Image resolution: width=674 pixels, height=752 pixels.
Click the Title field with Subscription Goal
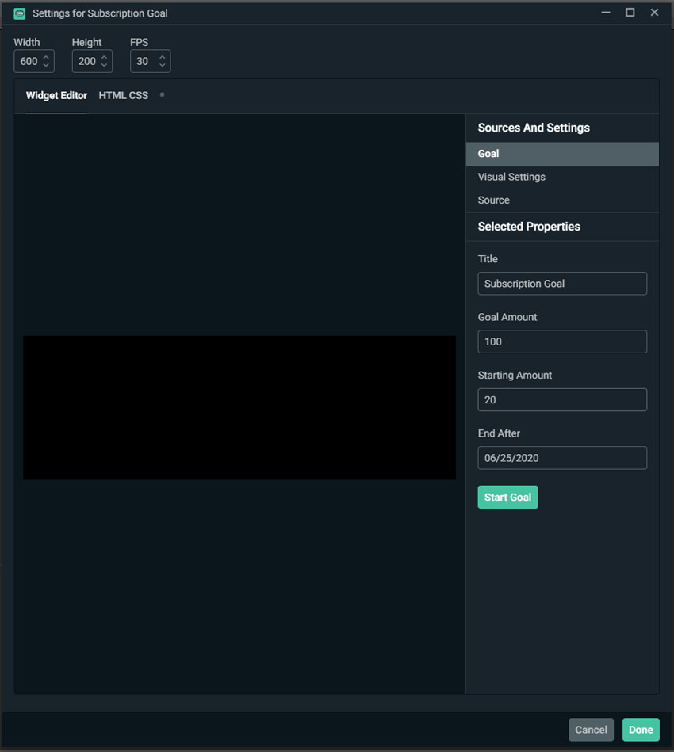point(562,284)
